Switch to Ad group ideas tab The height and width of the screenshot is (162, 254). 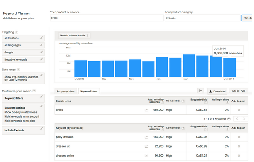pyautogui.click(x=65, y=91)
